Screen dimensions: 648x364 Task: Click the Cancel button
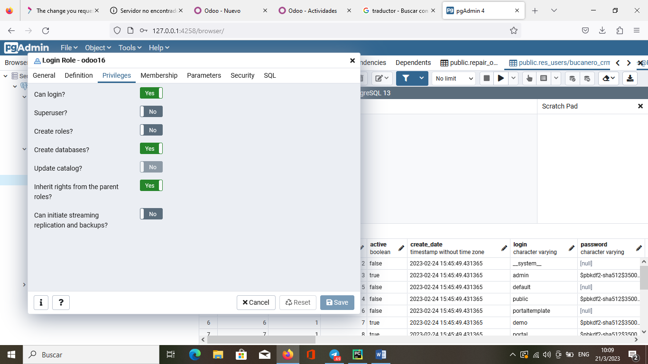[256, 302]
